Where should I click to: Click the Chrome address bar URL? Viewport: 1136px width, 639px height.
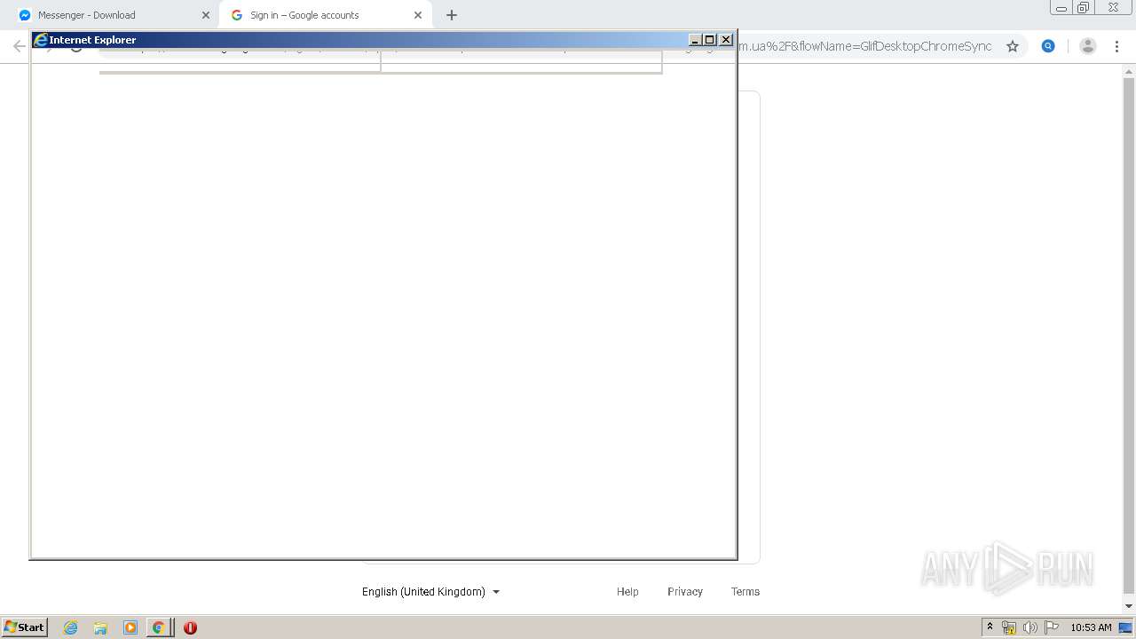click(865, 46)
